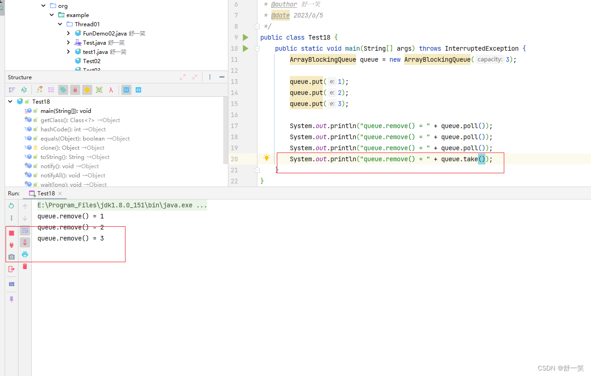The height and width of the screenshot is (376, 591).
Task: Click the Rerun icon in Run panel
Action: [12, 206]
